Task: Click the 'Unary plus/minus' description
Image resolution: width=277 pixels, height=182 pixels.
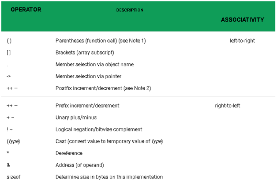Action: tap(76, 118)
